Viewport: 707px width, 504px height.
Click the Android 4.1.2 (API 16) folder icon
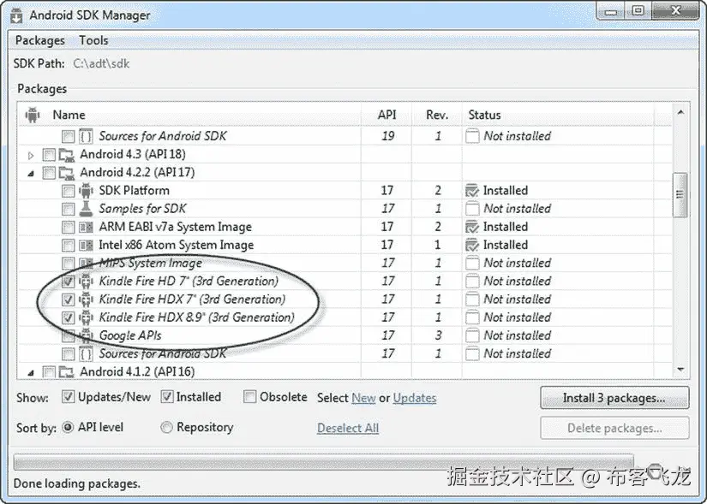coord(67,371)
